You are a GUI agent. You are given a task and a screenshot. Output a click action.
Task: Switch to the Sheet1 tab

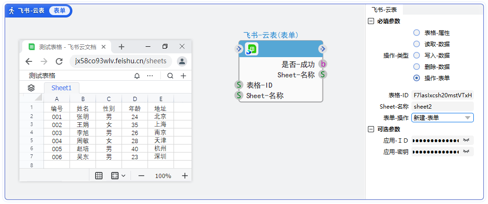point(61,88)
